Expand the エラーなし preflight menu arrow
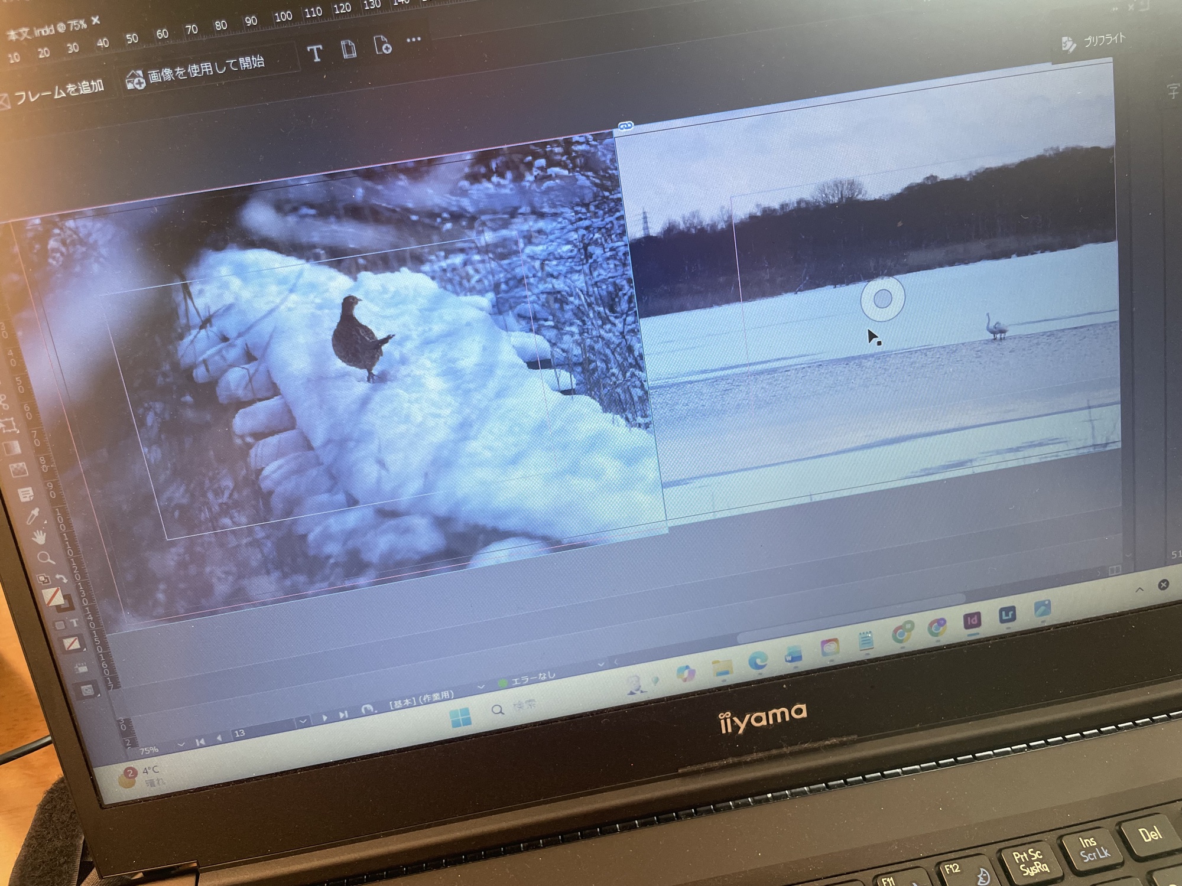 point(601,664)
